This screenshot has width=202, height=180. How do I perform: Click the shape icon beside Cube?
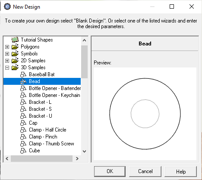(23, 151)
